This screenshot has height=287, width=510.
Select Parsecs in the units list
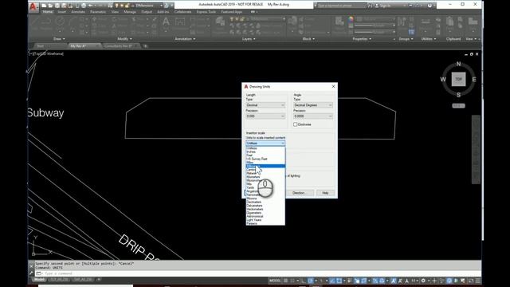point(265,223)
